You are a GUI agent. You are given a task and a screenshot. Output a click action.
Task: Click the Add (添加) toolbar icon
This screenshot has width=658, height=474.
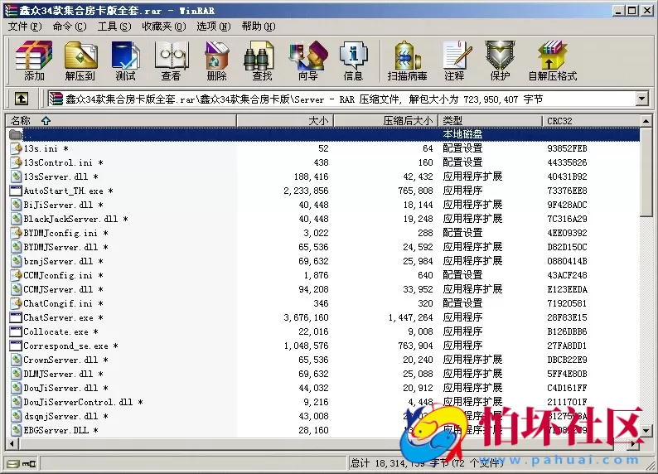(34, 60)
